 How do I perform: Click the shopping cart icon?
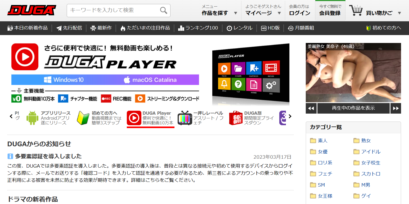pos(356,11)
